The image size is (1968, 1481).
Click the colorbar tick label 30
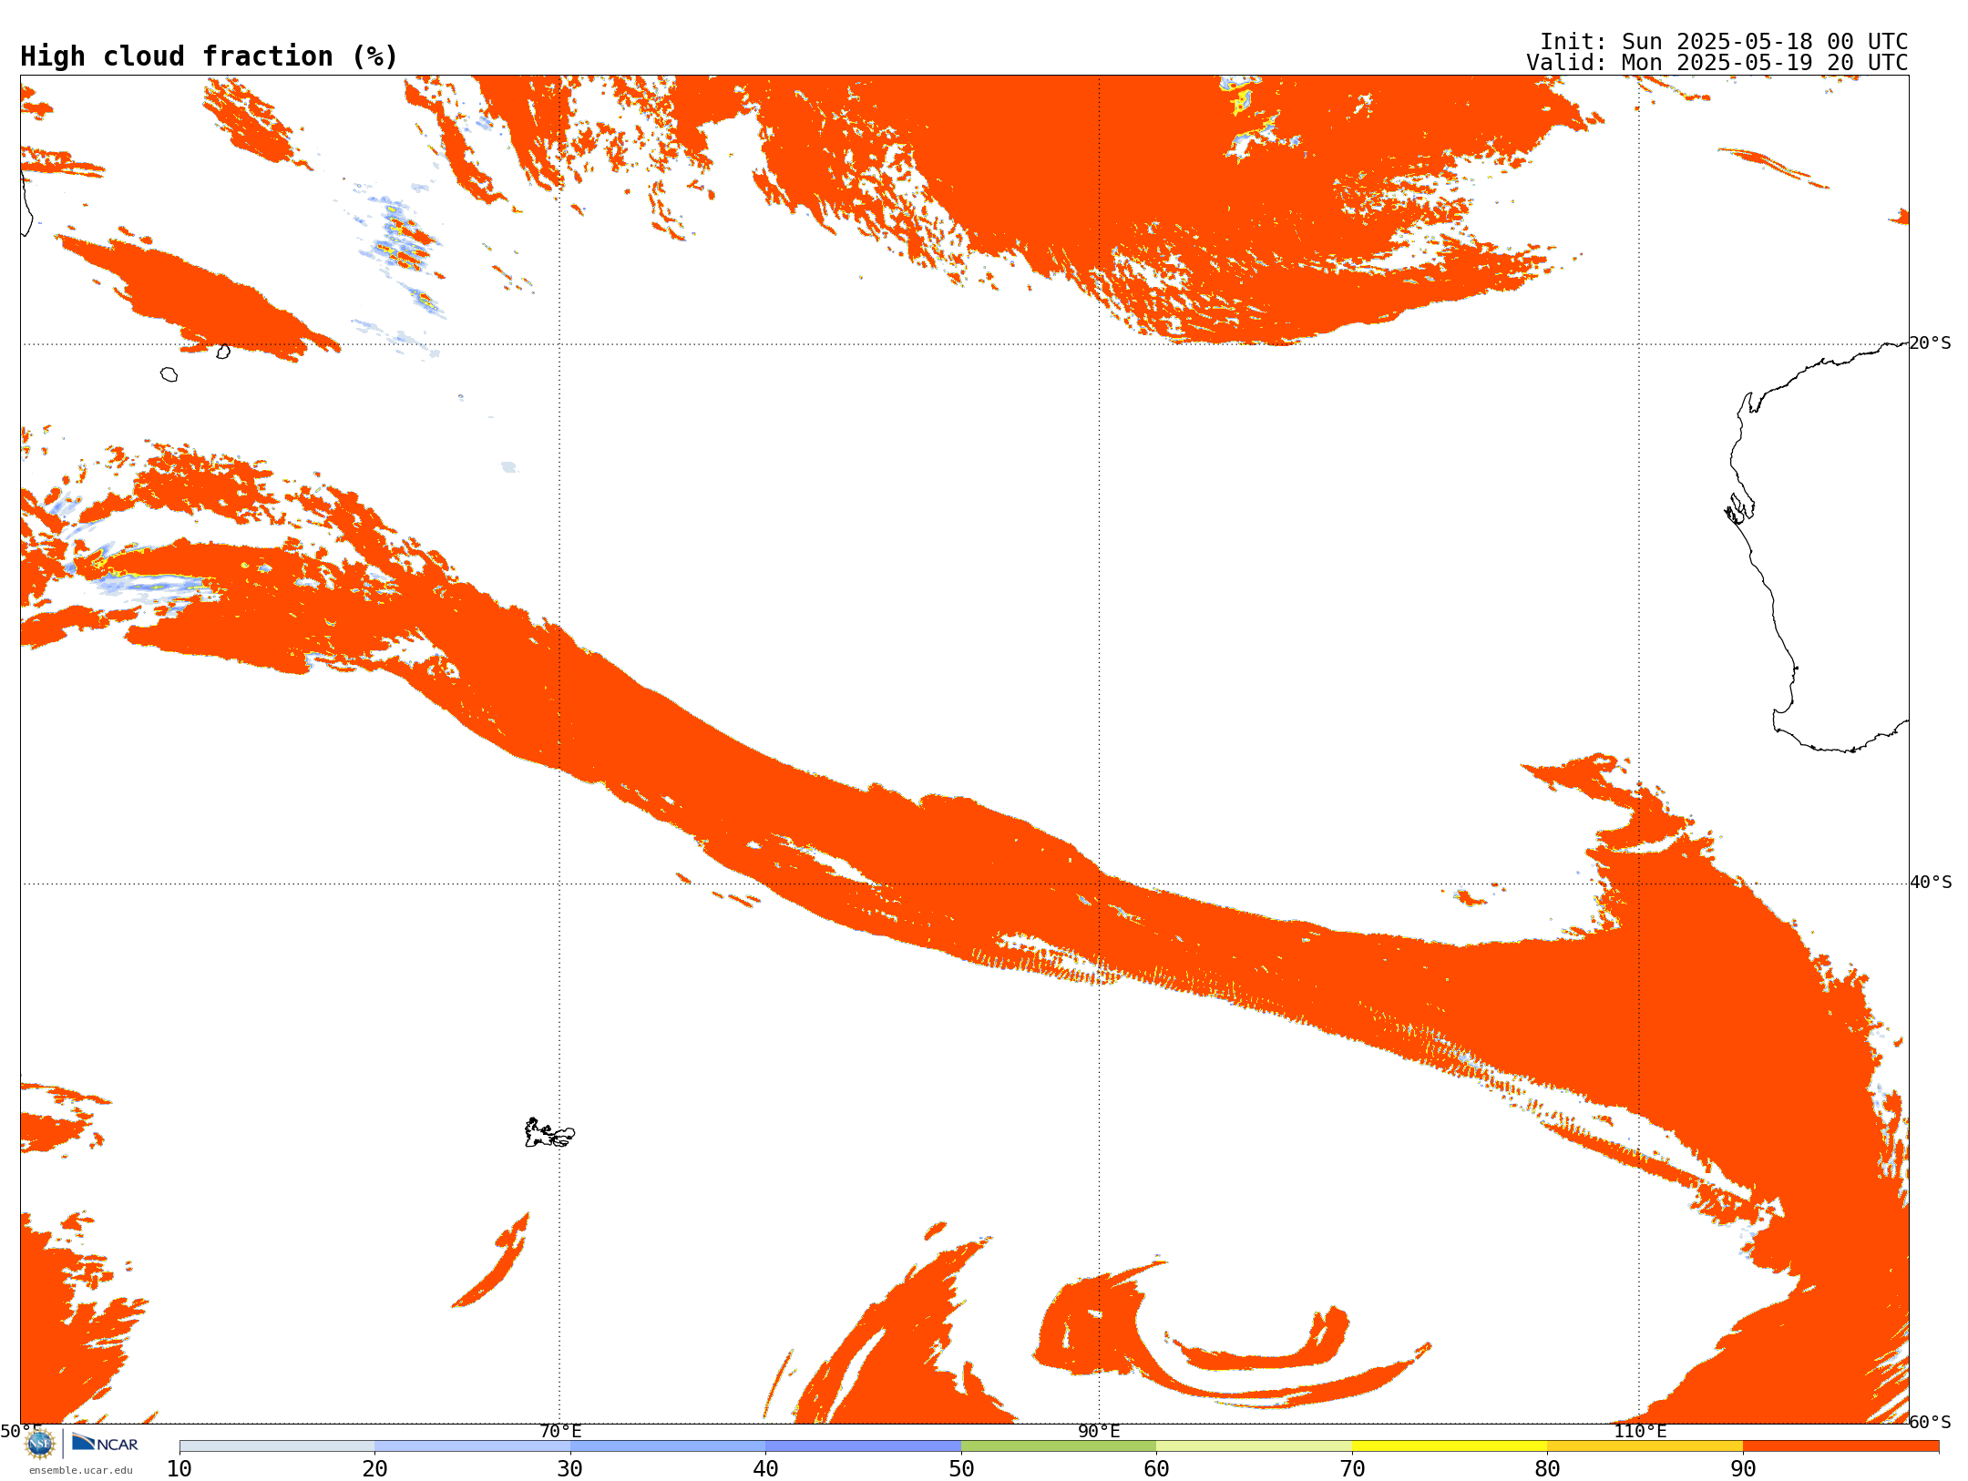click(x=570, y=1468)
